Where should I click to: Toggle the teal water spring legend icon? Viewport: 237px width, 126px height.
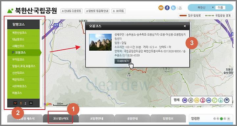[221, 100]
